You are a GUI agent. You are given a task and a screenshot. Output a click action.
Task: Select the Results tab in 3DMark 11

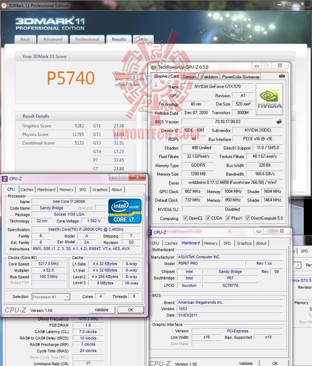[119, 39]
